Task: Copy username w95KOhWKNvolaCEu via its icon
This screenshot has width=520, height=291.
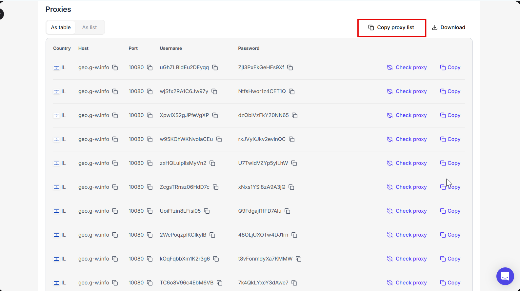Action: click(x=219, y=139)
